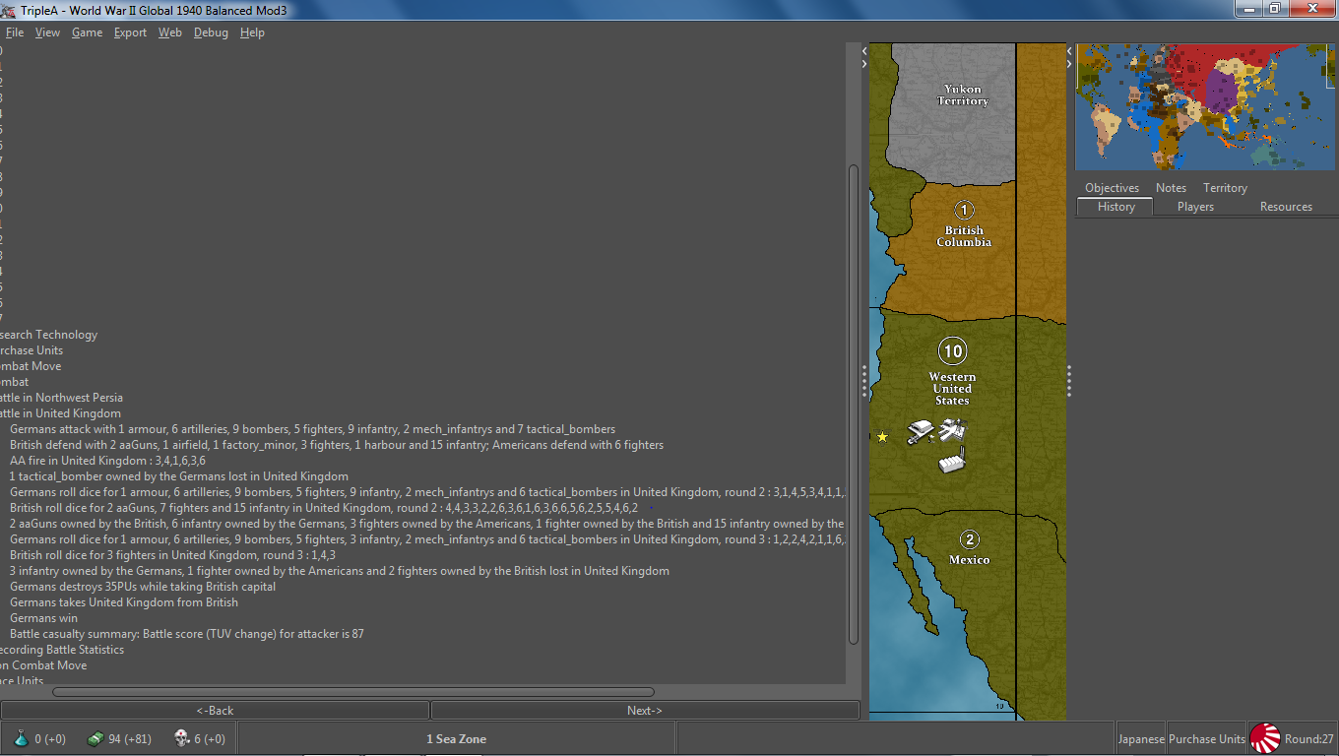1339x756 pixels.
Task: Select the 'Non Combat Move' history row
Action: (43, 665)
